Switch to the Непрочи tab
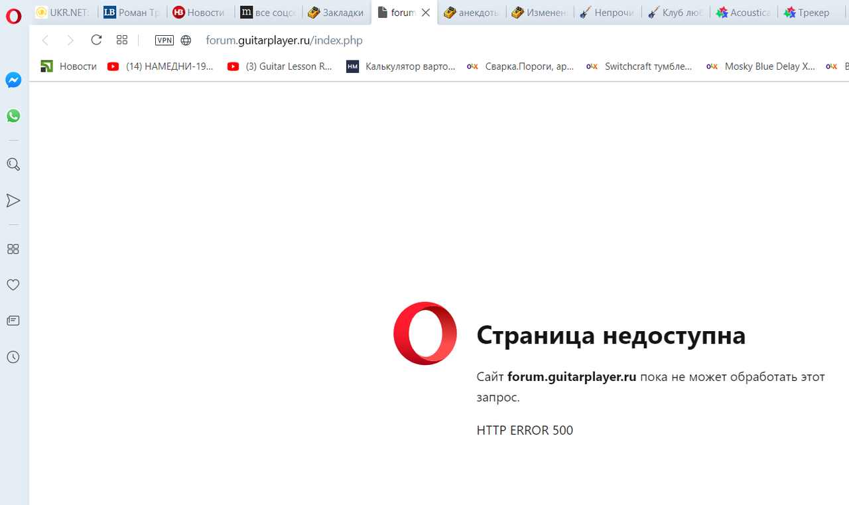Viewport: 849px width, 505px height. pos(608,13)
